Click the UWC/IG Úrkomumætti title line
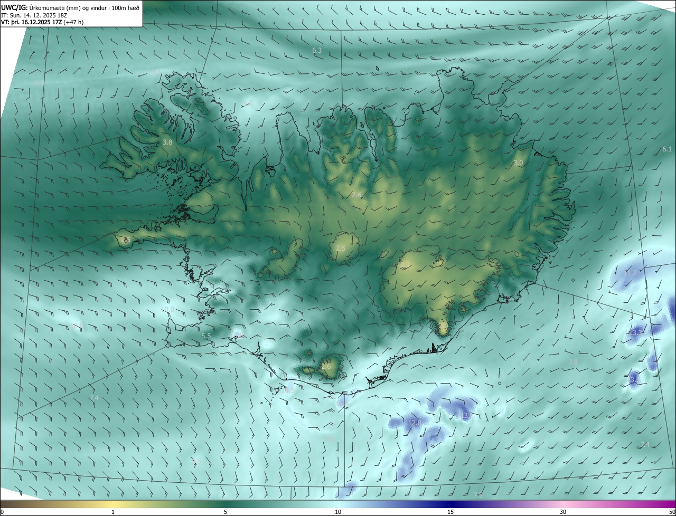The width and height of the screenshot is (676, 516). click(70, 7)
